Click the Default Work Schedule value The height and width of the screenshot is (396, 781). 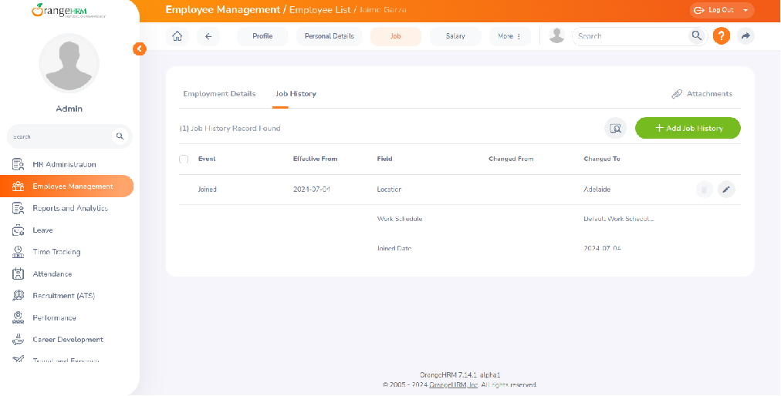point(618,219)
